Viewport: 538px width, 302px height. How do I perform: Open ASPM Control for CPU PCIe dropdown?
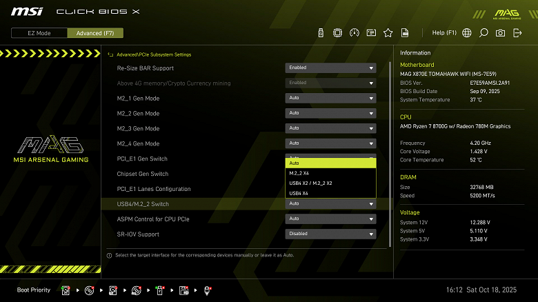point(330,219)
